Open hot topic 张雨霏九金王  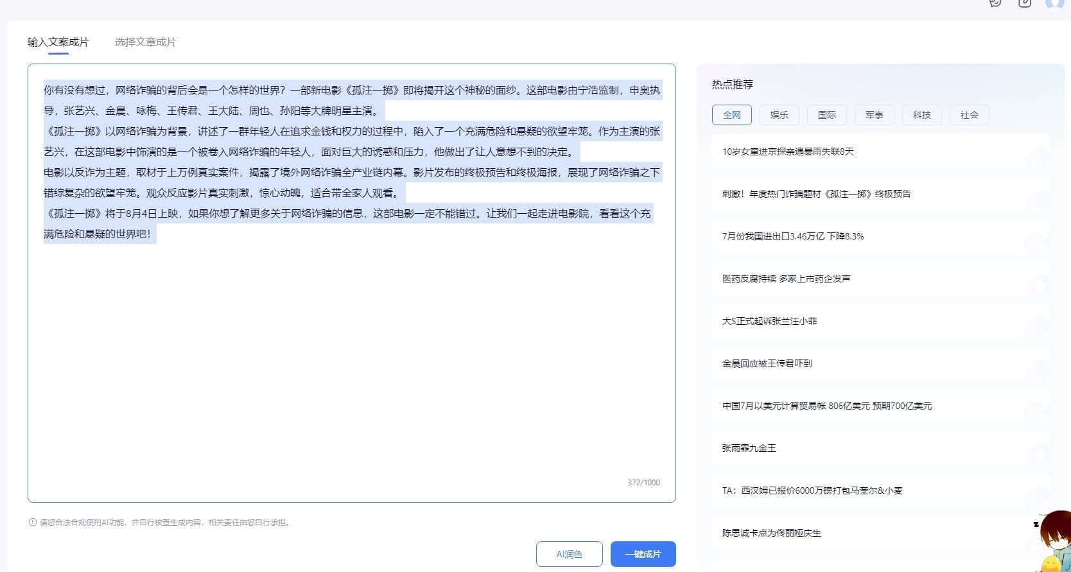(881, 448)
